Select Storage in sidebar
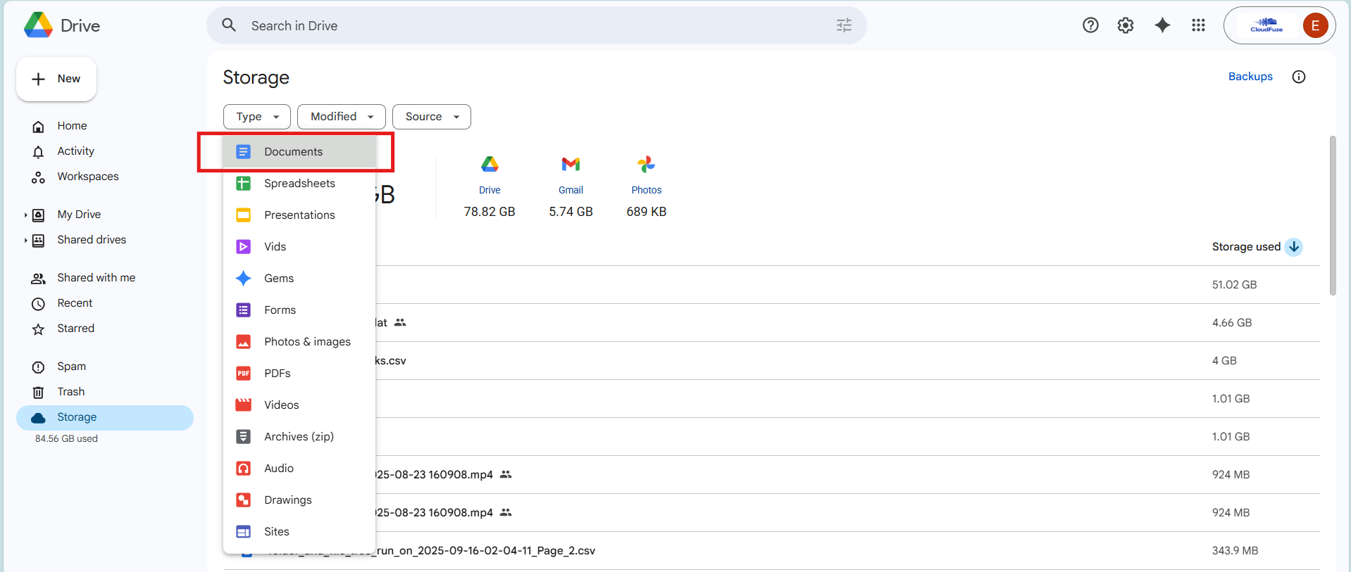The width and height of the screenshot is (1351, 572). click(105, 417)
